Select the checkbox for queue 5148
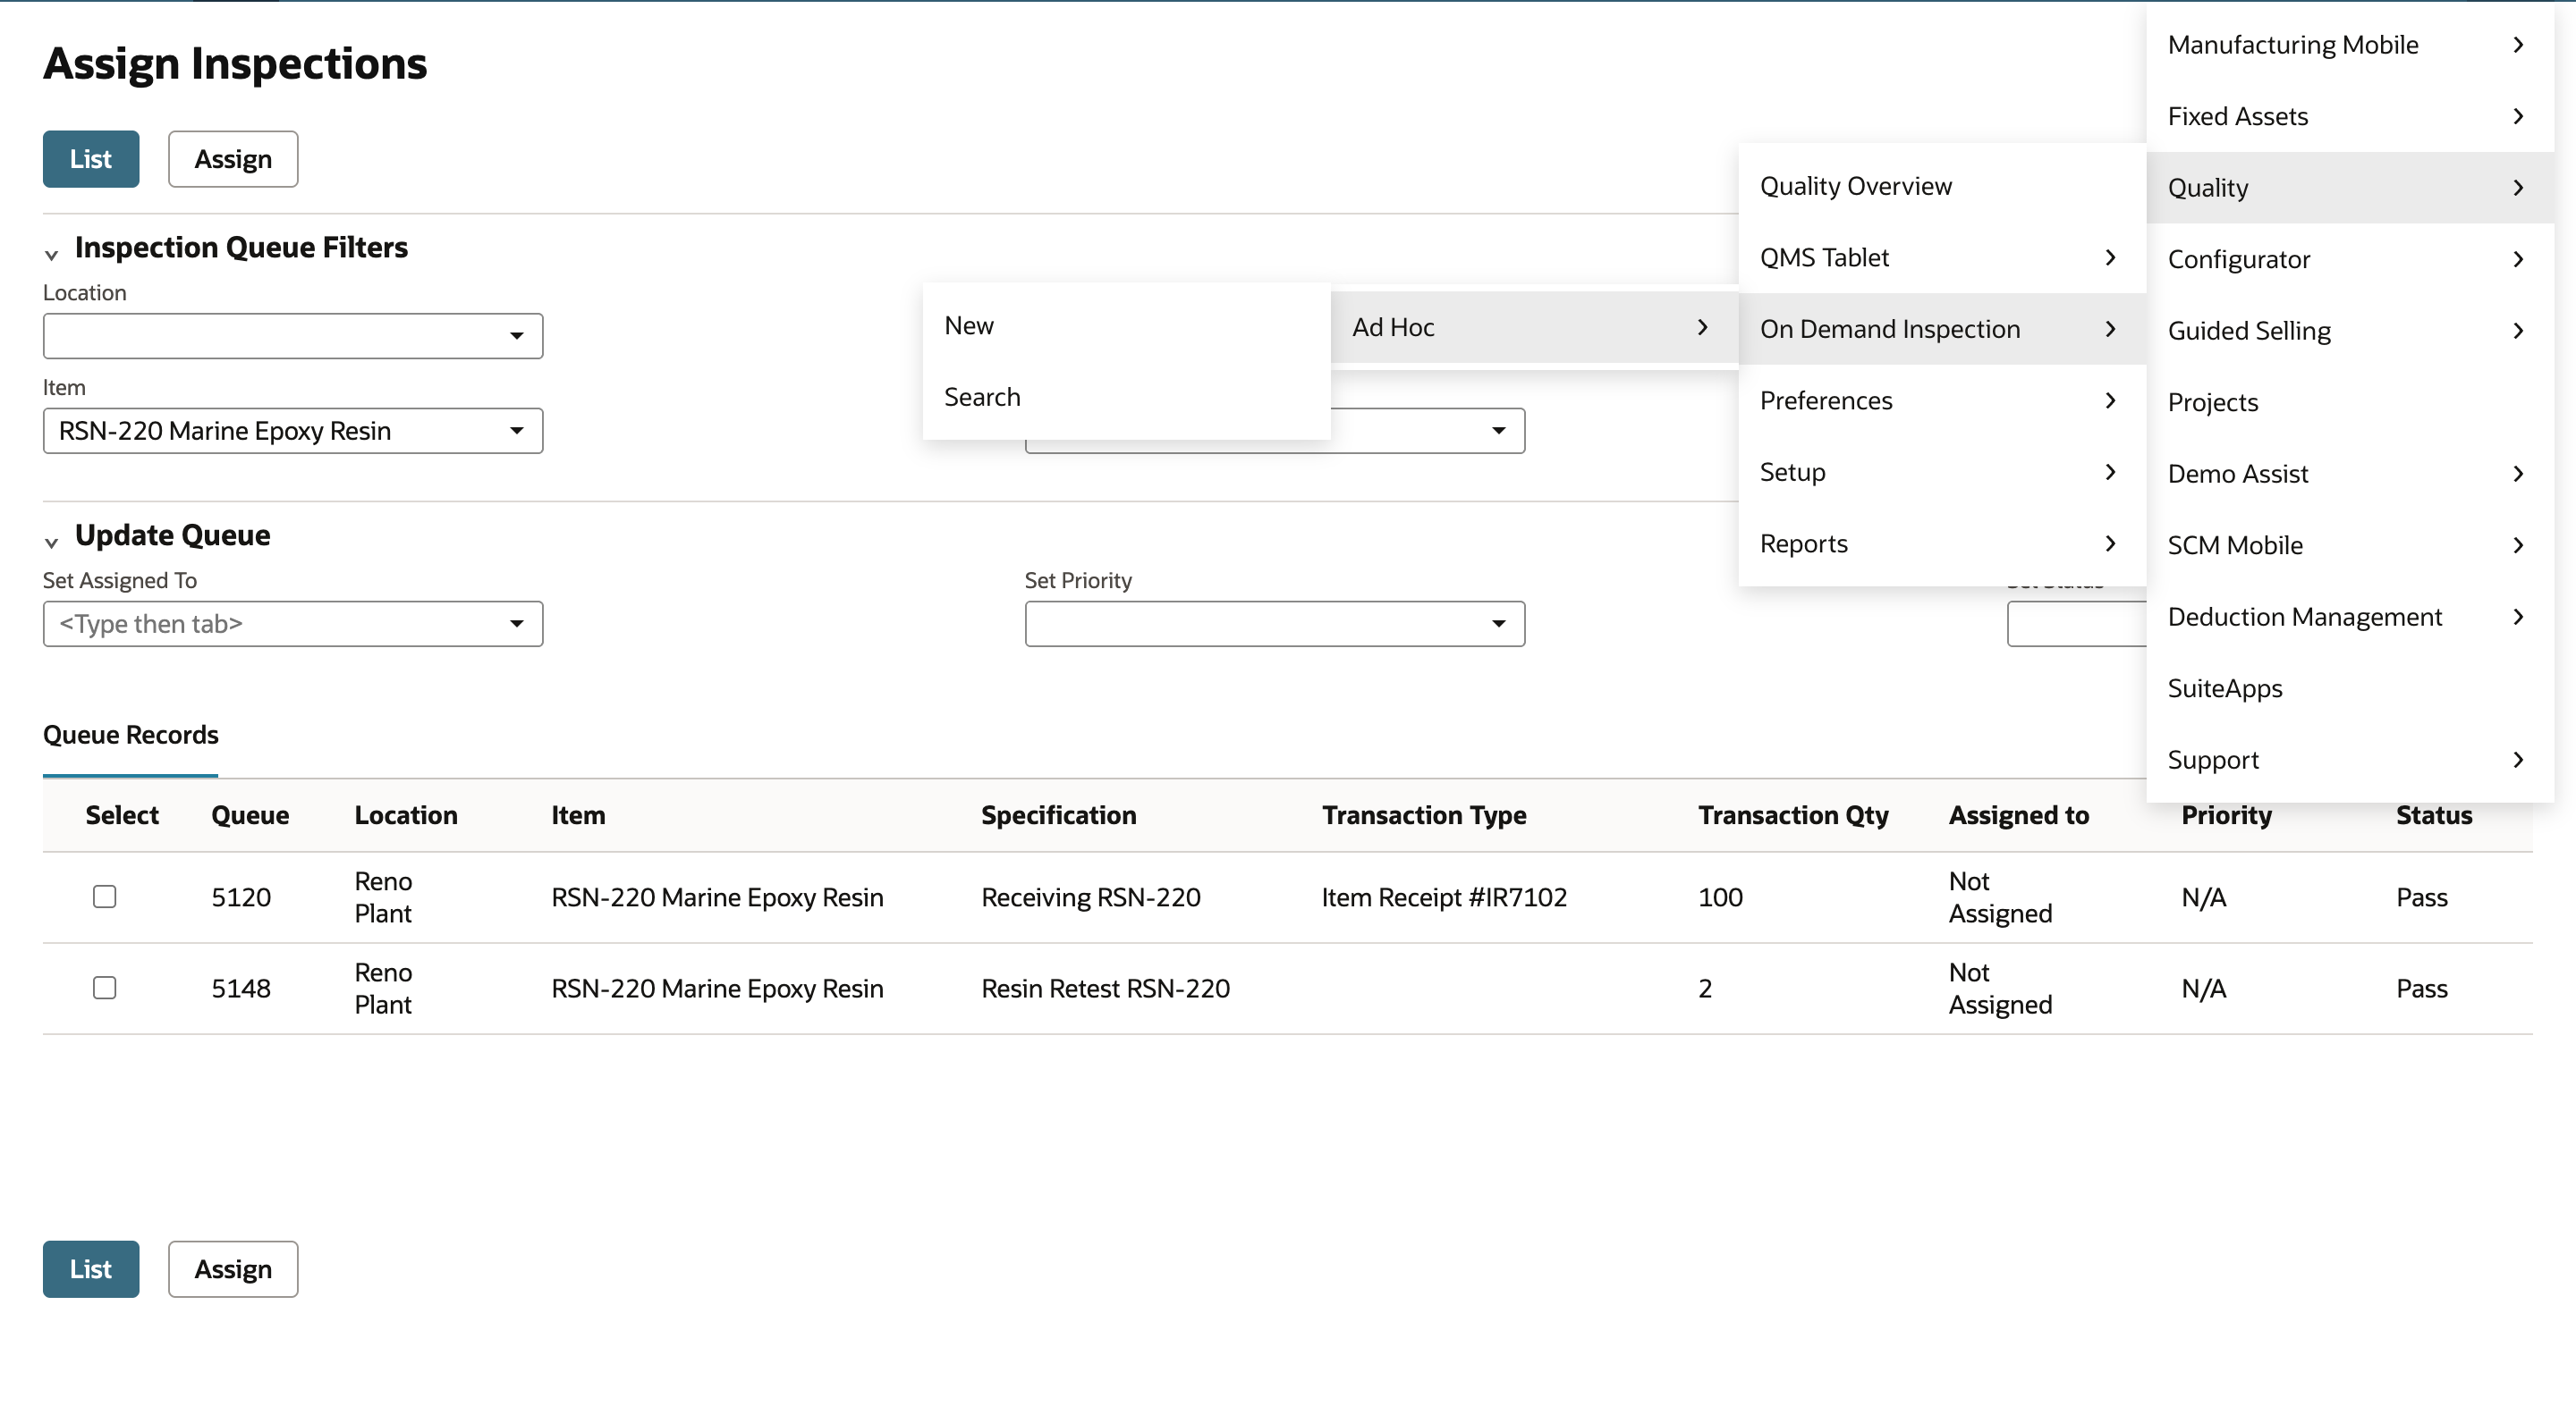The image size is (2576, 1423). point(105,988)
